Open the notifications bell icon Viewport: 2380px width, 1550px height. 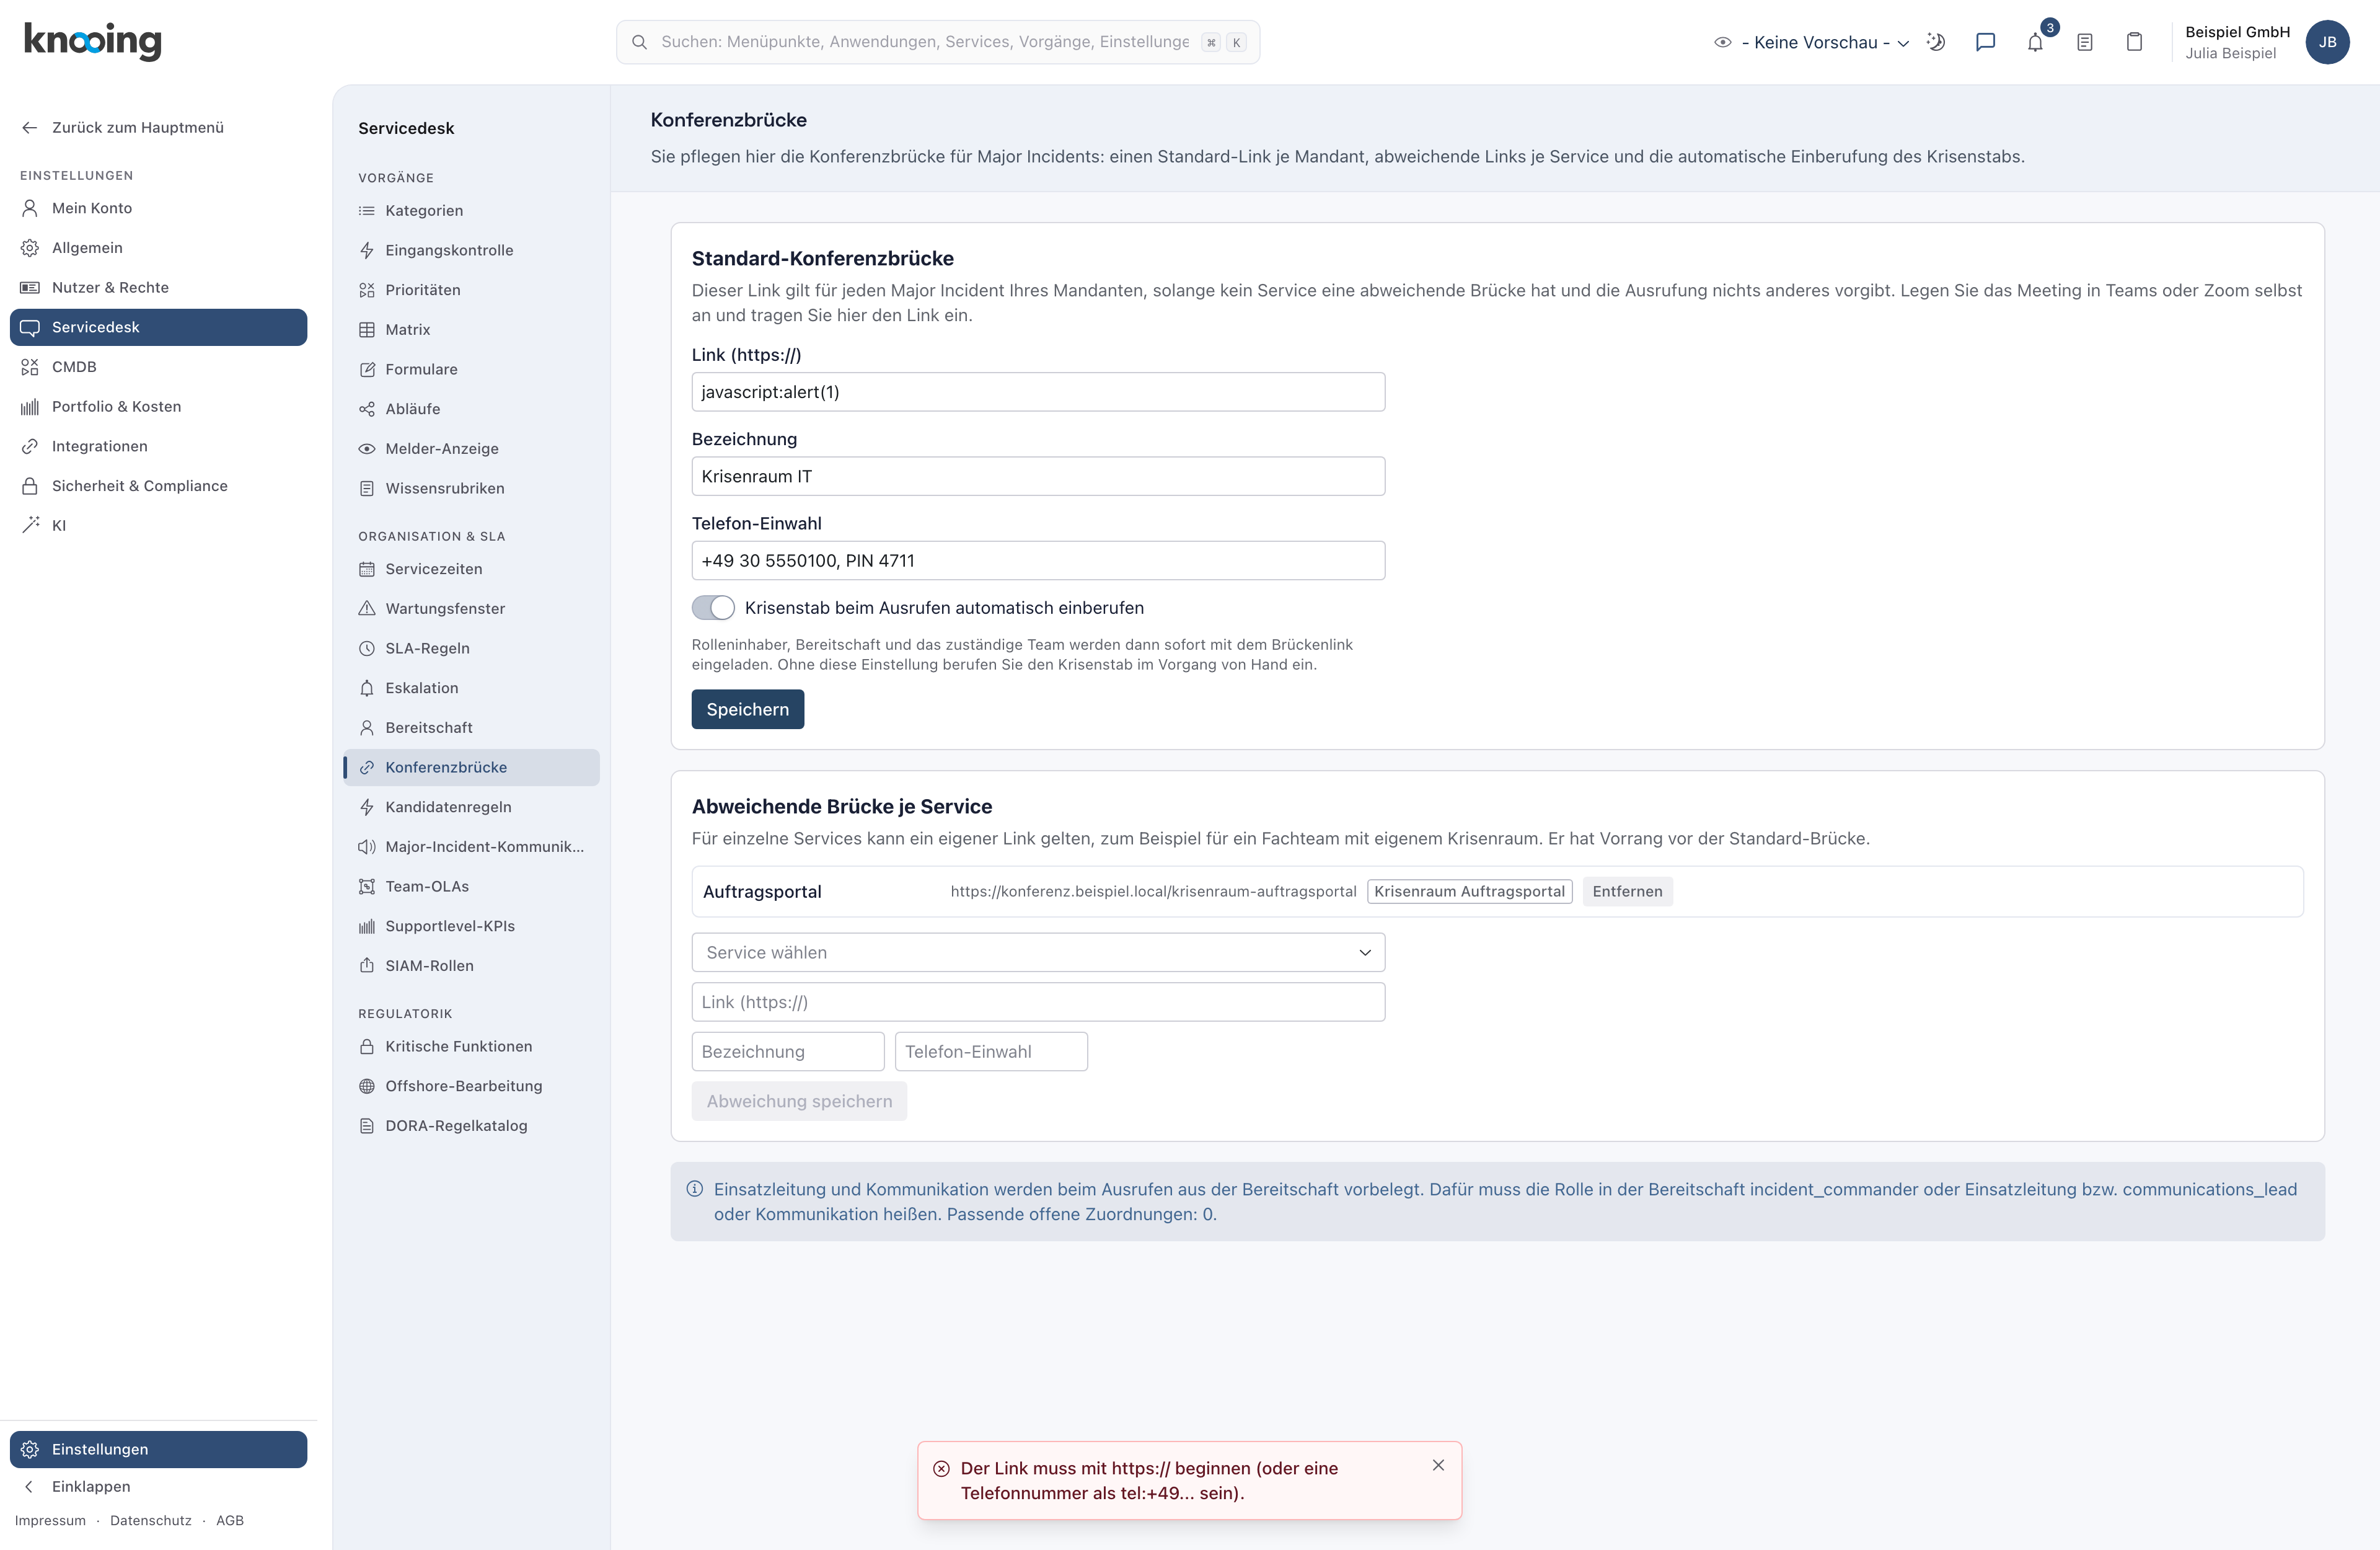(2035, 42)
